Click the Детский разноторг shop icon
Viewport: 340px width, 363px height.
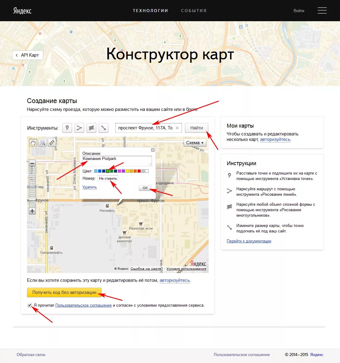coord(125,232)
